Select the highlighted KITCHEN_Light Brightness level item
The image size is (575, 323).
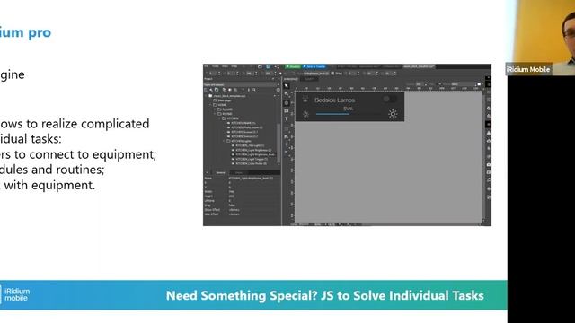[x=253, y=154]
